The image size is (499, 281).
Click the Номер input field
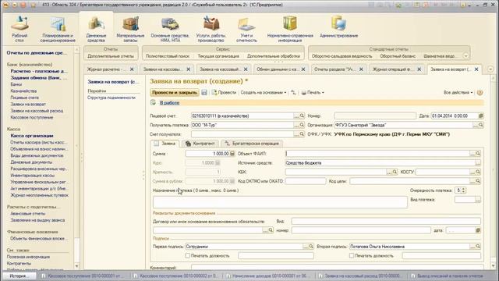375,116
